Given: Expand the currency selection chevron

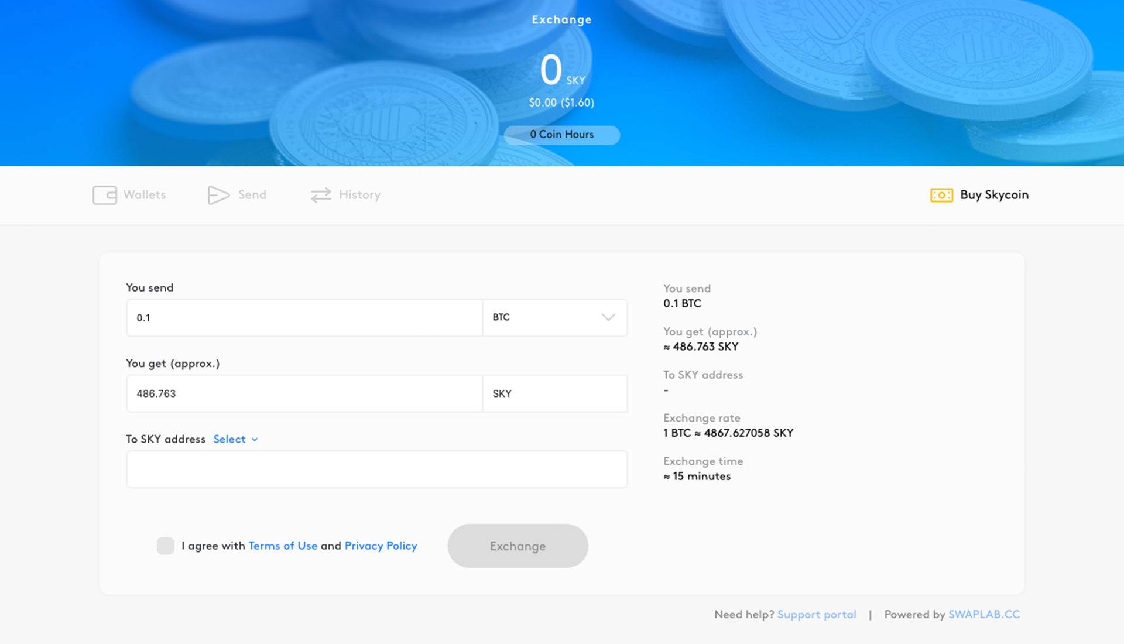Looking at the screenshot, I should coord(609,317).
